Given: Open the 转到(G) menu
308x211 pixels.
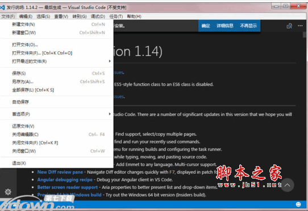Looking at the screenshot, I should pyautogui.click(x=80, y=16).
